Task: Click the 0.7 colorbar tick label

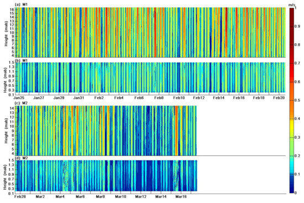Action: pos(297,63)
